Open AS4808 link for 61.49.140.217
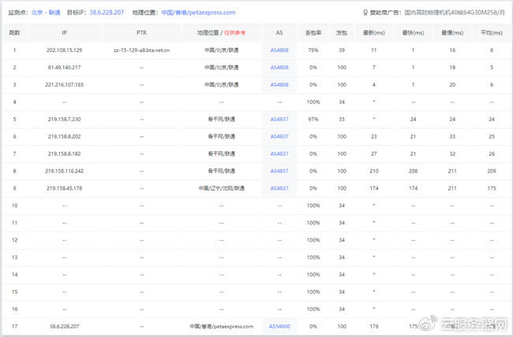Image resolution: width=513 pixels, height=337 pixels. [x=279, y=68]
